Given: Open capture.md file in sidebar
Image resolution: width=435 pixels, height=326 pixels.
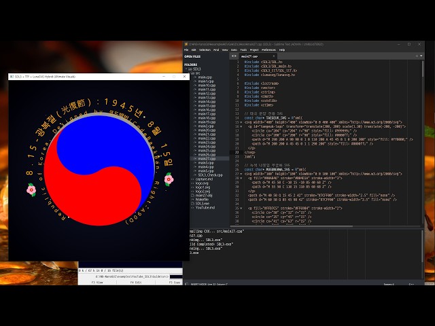Looking at the screenshot, I should pyautogui.click(x=204, y=179).
